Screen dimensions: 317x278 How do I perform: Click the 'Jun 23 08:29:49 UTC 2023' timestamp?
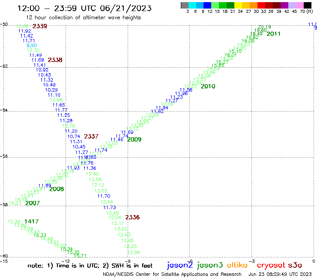point(280,274)
